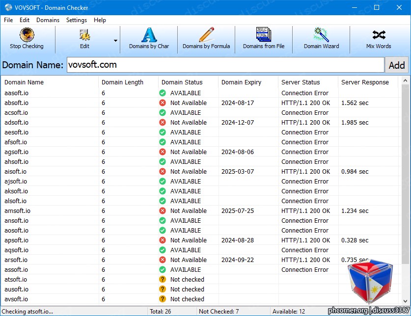Click the red status icon for adsoft.io
Image resolution: width=411 pixels, height=316 pixels.
coord(163,122)
